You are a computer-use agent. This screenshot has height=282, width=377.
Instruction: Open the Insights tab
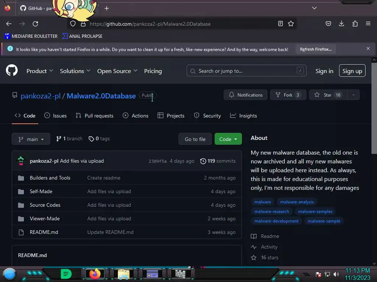pyautogui.click(x=243, y=116)
